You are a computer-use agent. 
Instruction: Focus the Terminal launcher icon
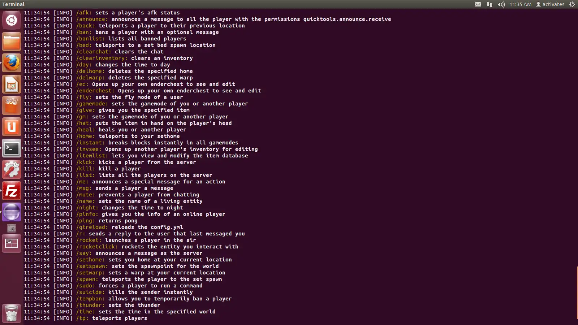click(12, 148)
